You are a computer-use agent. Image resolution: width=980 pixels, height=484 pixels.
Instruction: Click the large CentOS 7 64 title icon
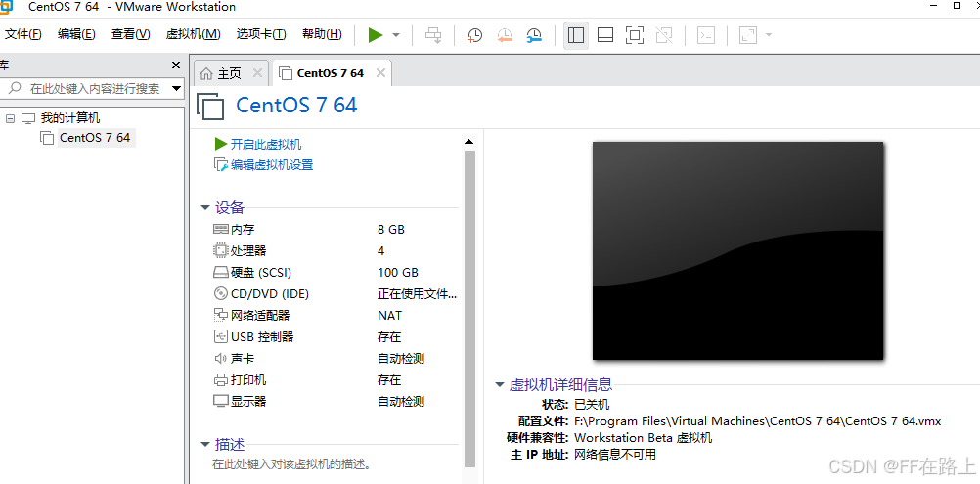click(210, 106)
